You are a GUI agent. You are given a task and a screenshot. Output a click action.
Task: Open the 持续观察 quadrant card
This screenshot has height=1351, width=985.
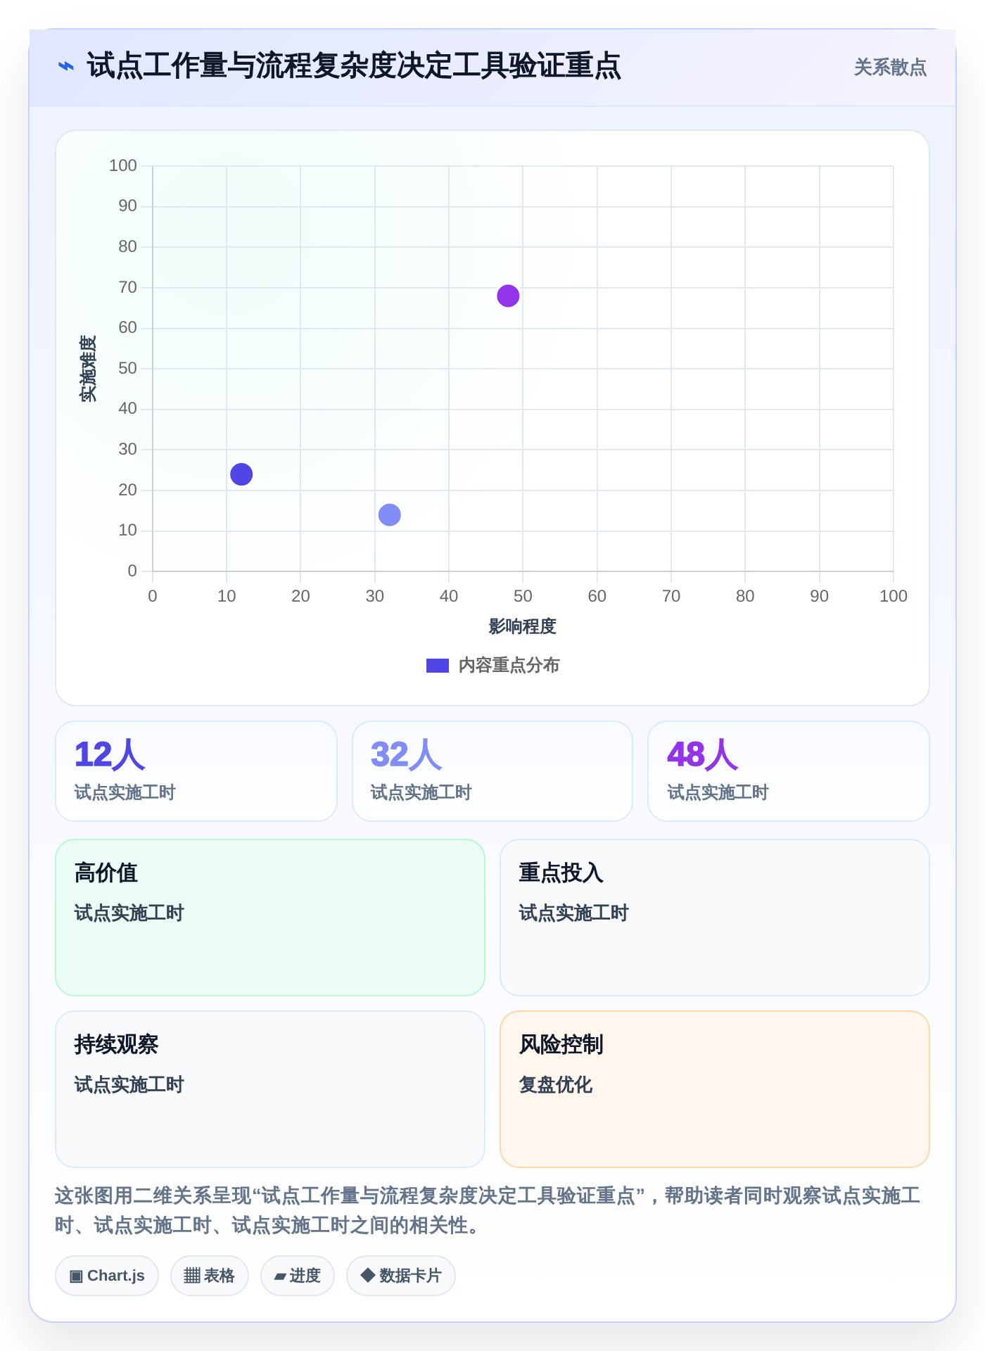point(270,1089)
